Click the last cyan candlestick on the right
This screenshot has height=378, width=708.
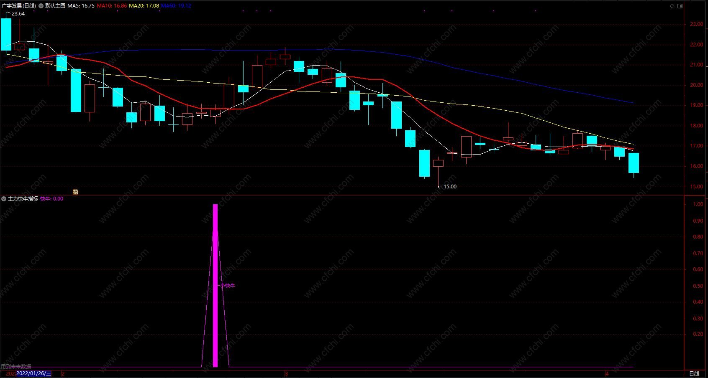(x=634, y=163)
